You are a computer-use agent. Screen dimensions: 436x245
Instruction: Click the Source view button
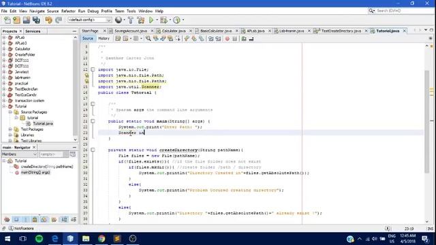[x=88, y=38]
